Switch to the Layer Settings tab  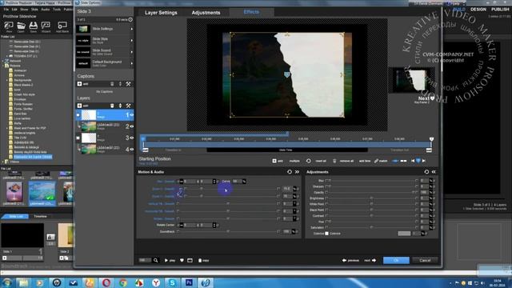click(161, 13)
